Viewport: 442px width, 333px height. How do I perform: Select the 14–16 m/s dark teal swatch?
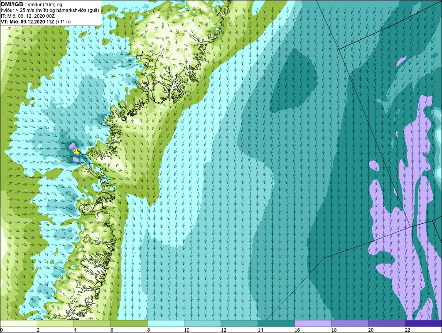(x=276, y=323)
